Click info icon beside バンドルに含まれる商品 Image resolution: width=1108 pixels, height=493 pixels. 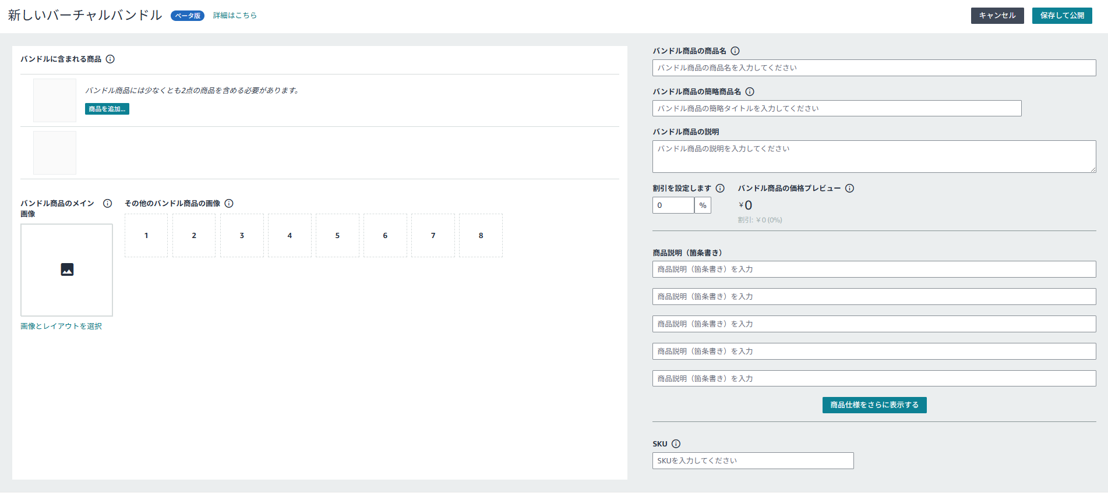[x=110, y=59]
